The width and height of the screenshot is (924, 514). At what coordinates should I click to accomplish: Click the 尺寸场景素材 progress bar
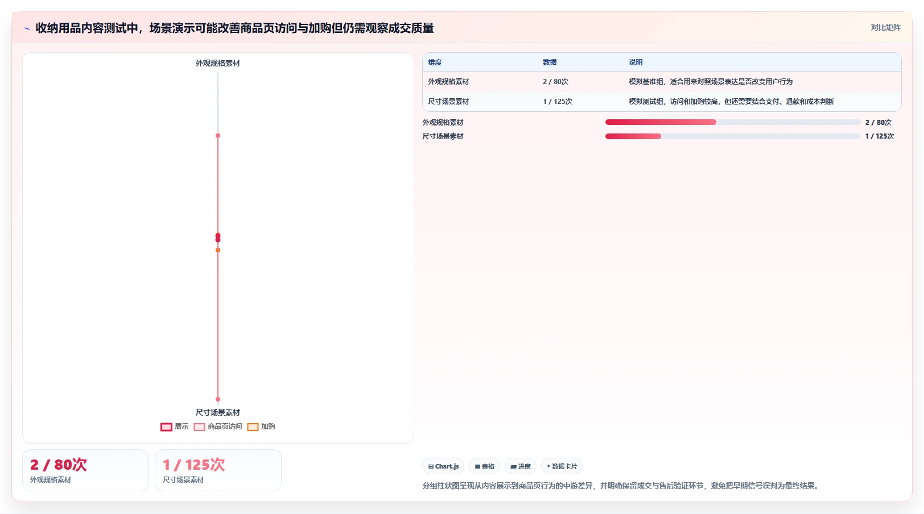point(733,136)
